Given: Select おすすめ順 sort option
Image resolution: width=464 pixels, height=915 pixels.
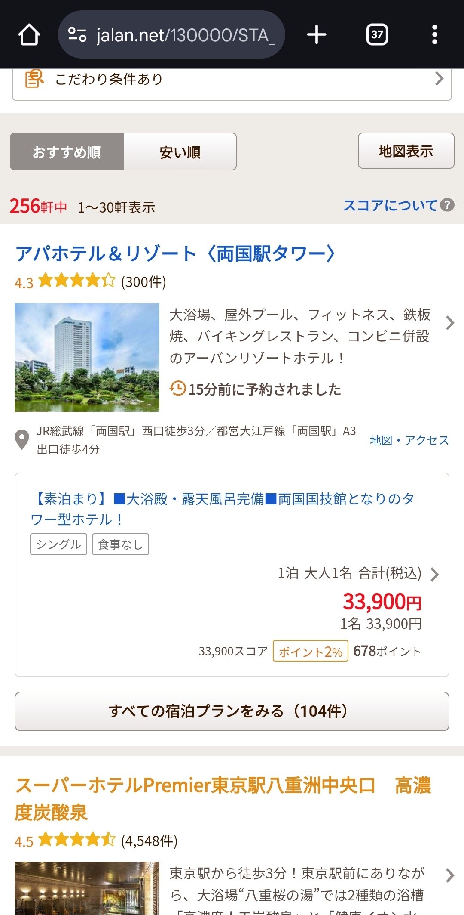Looking at the screenshot, I should [x=67, y=152].
